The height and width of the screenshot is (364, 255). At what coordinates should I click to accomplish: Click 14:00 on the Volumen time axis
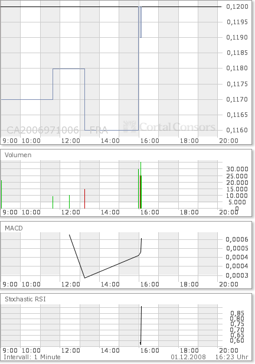(110, 212)
